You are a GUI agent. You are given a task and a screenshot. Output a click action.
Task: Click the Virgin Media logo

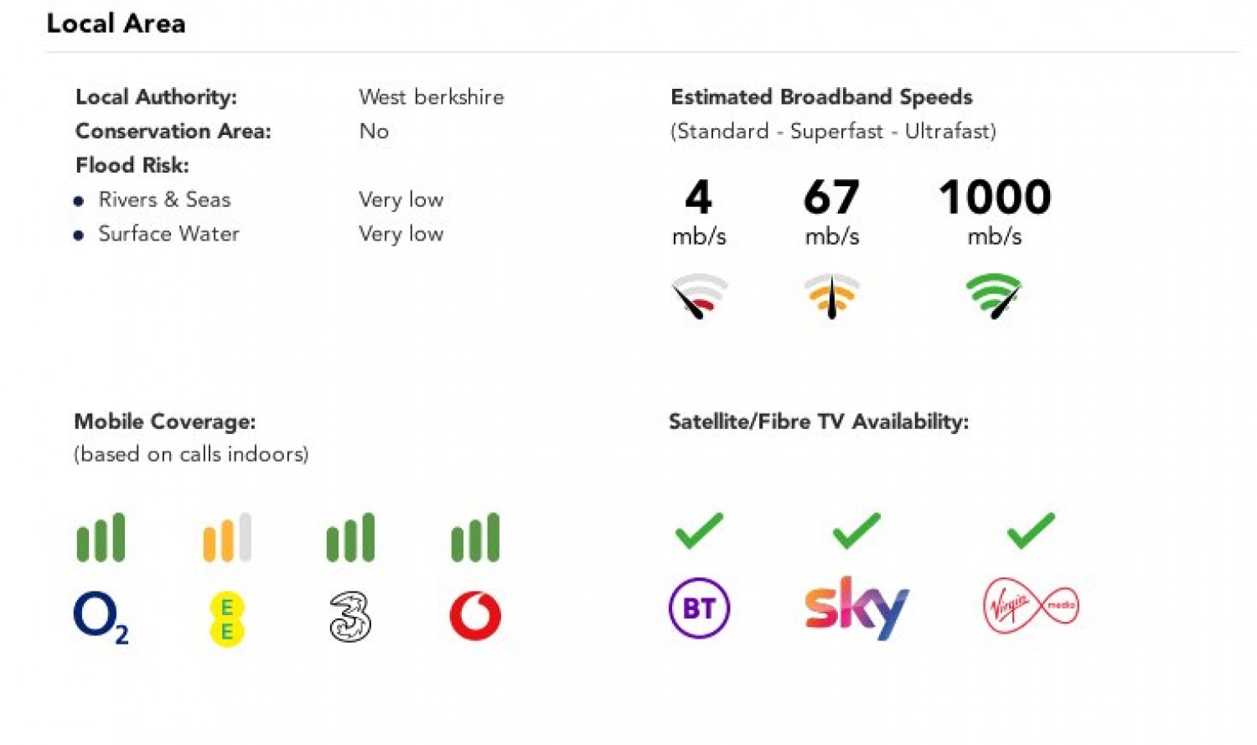point(1030,605)
